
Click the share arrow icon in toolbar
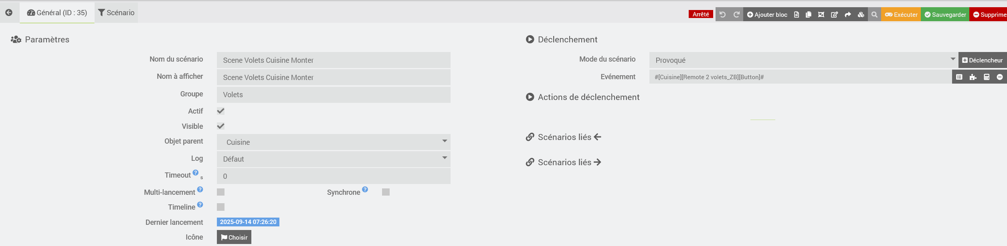coord(847,14)
